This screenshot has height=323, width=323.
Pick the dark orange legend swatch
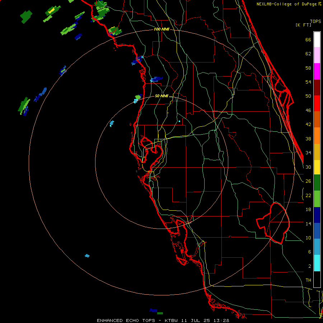pyautogui.click(x=317, y=120)
